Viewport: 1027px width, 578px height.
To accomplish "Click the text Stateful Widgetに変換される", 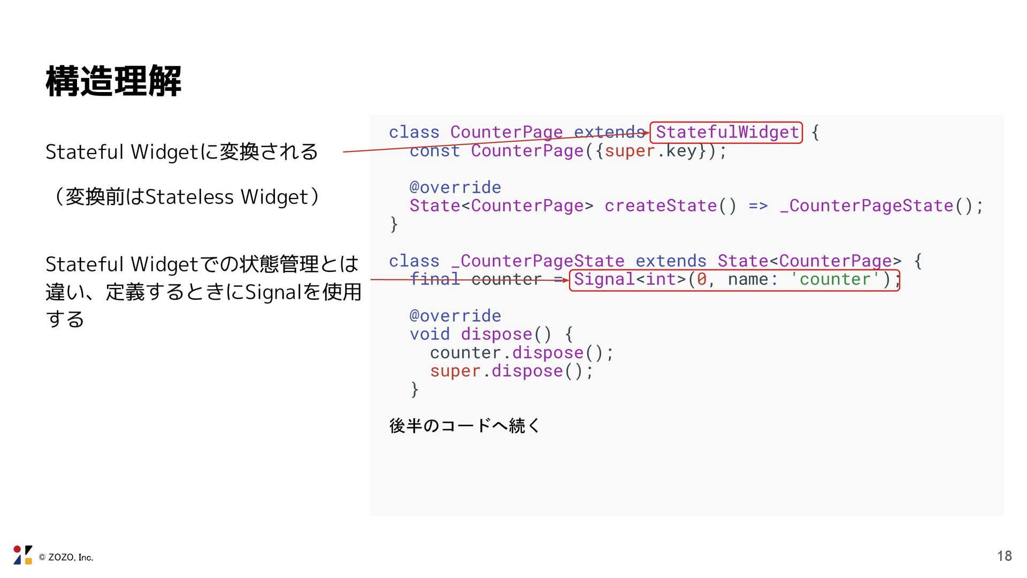I will (x=181, y=152).
